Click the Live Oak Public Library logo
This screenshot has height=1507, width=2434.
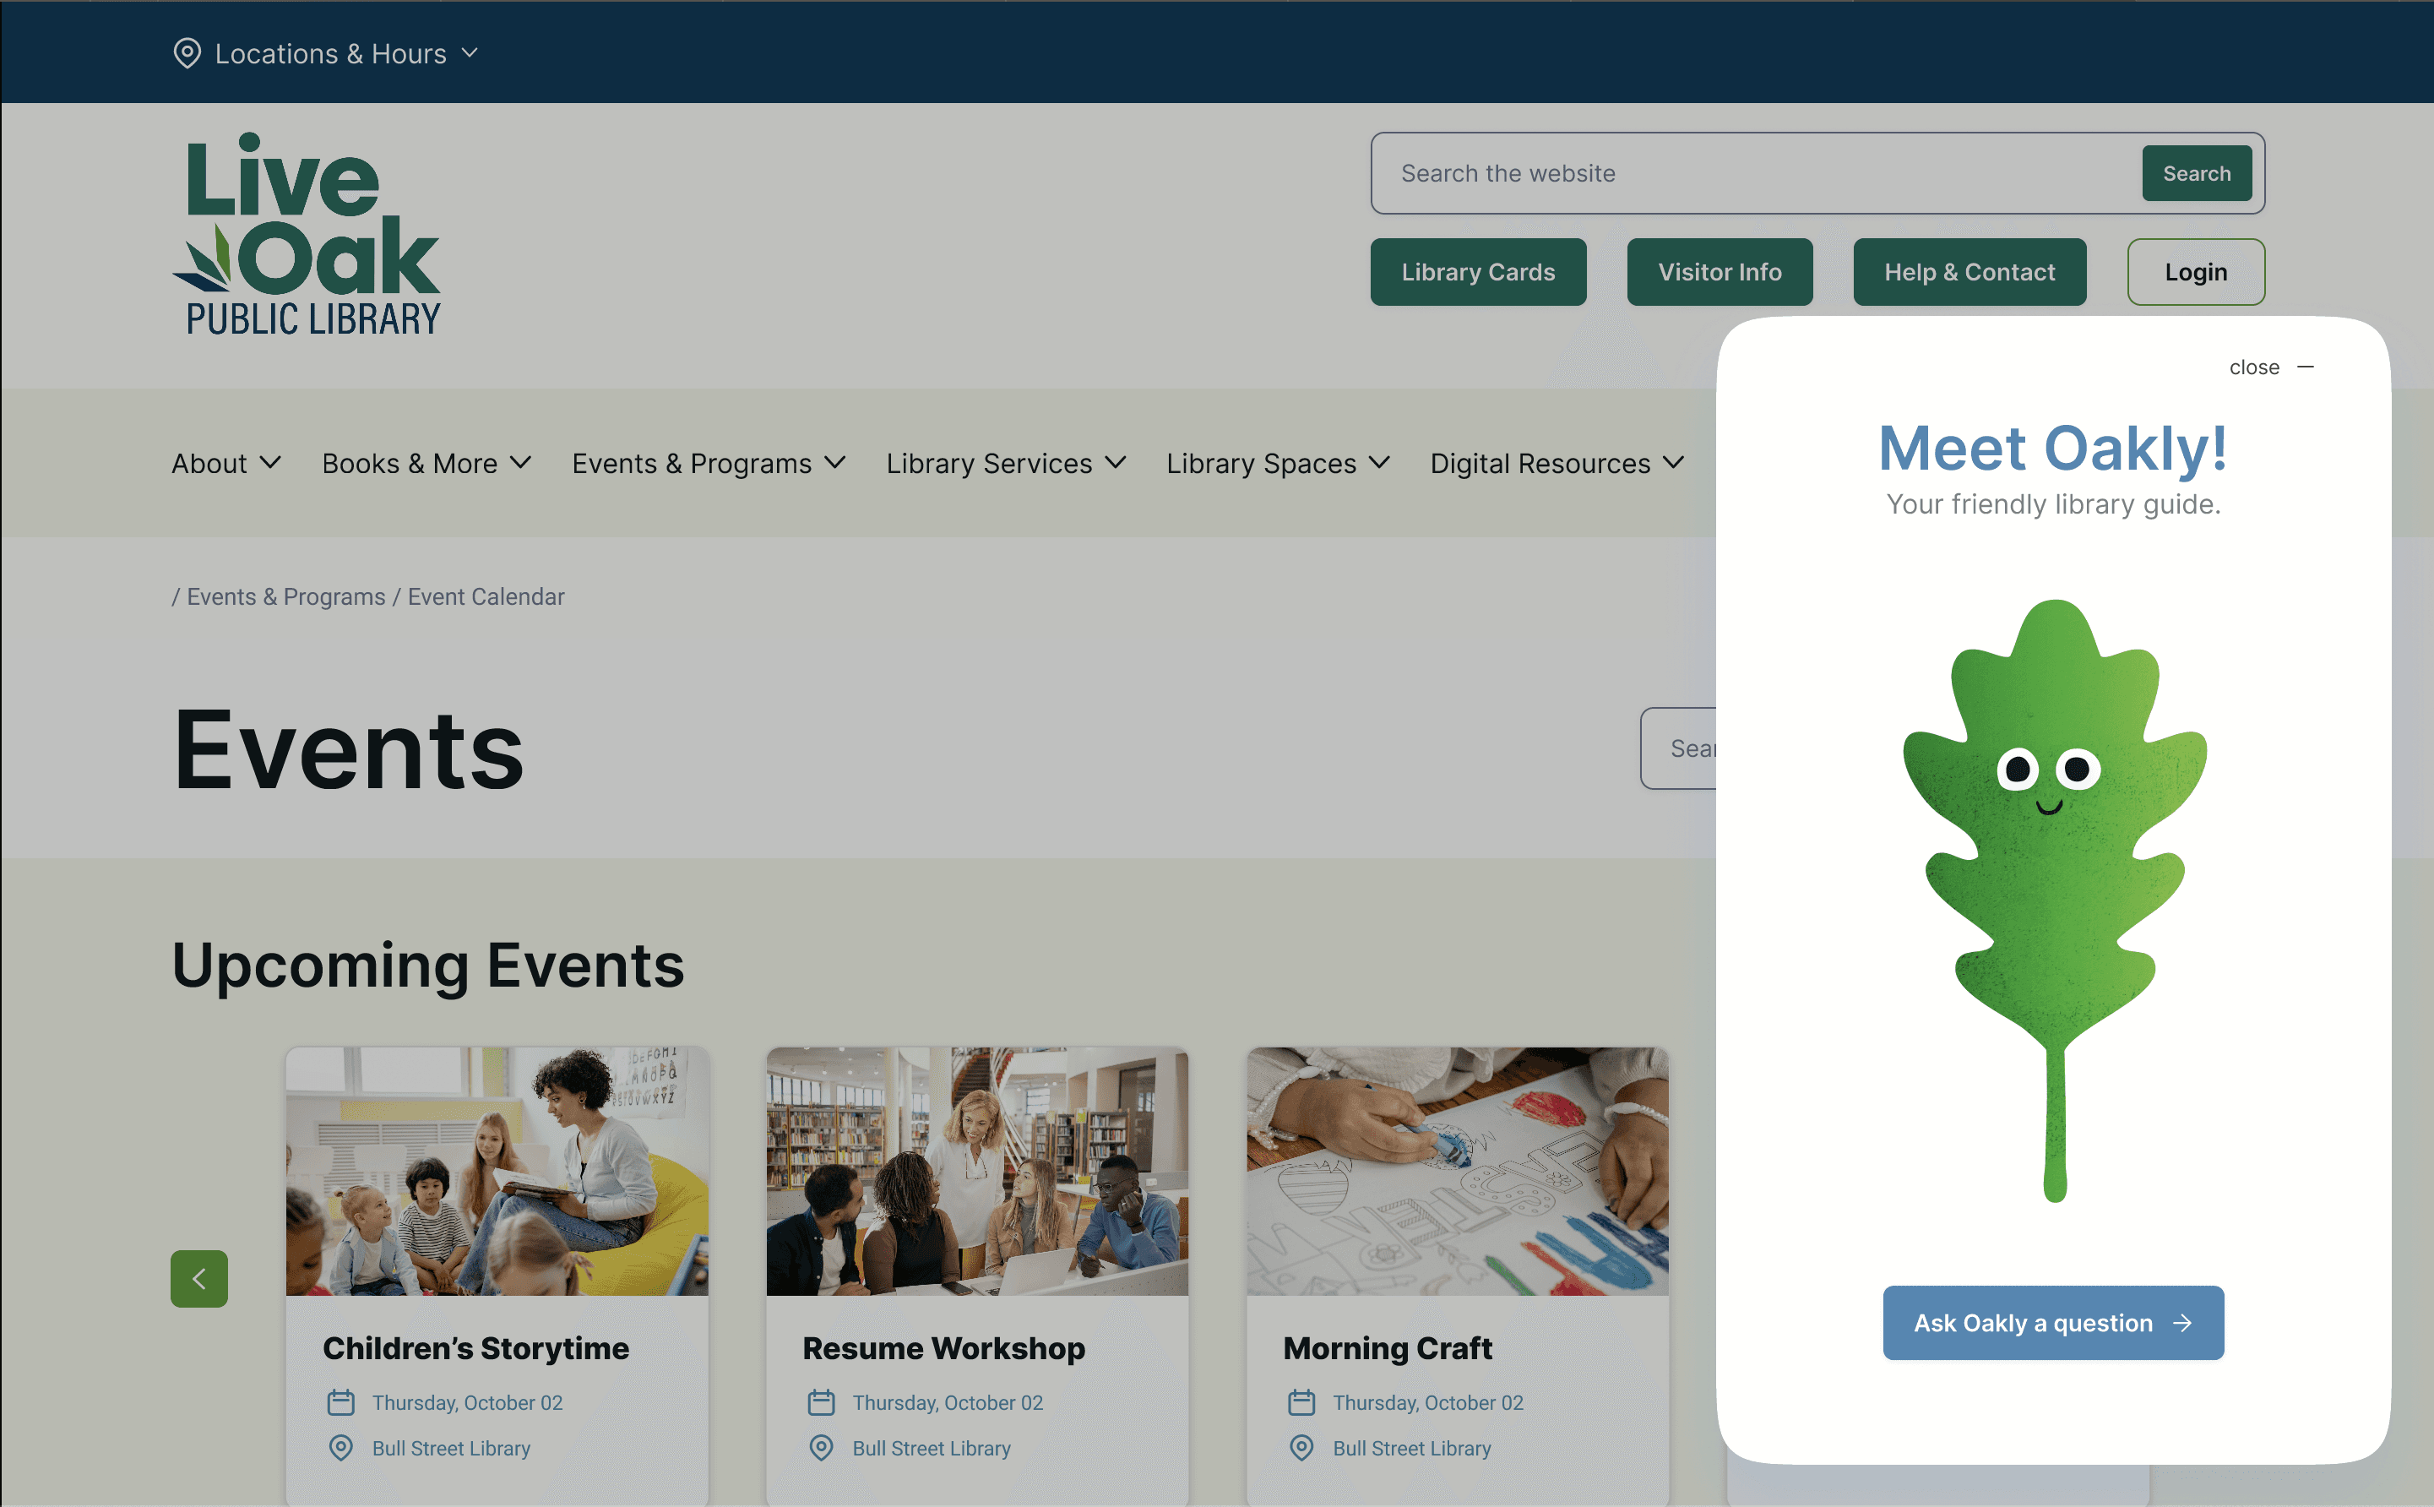tap(307, 233)
